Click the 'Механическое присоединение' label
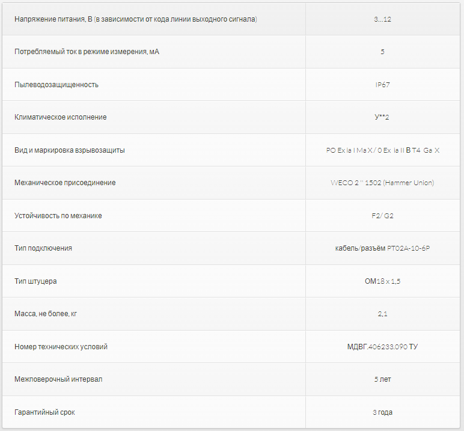Viewport: 464px width, 431px height. point(65,183)
